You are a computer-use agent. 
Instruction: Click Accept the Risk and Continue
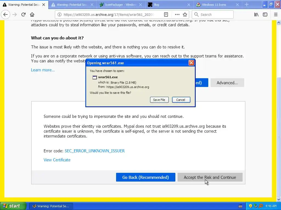(210, 177)
